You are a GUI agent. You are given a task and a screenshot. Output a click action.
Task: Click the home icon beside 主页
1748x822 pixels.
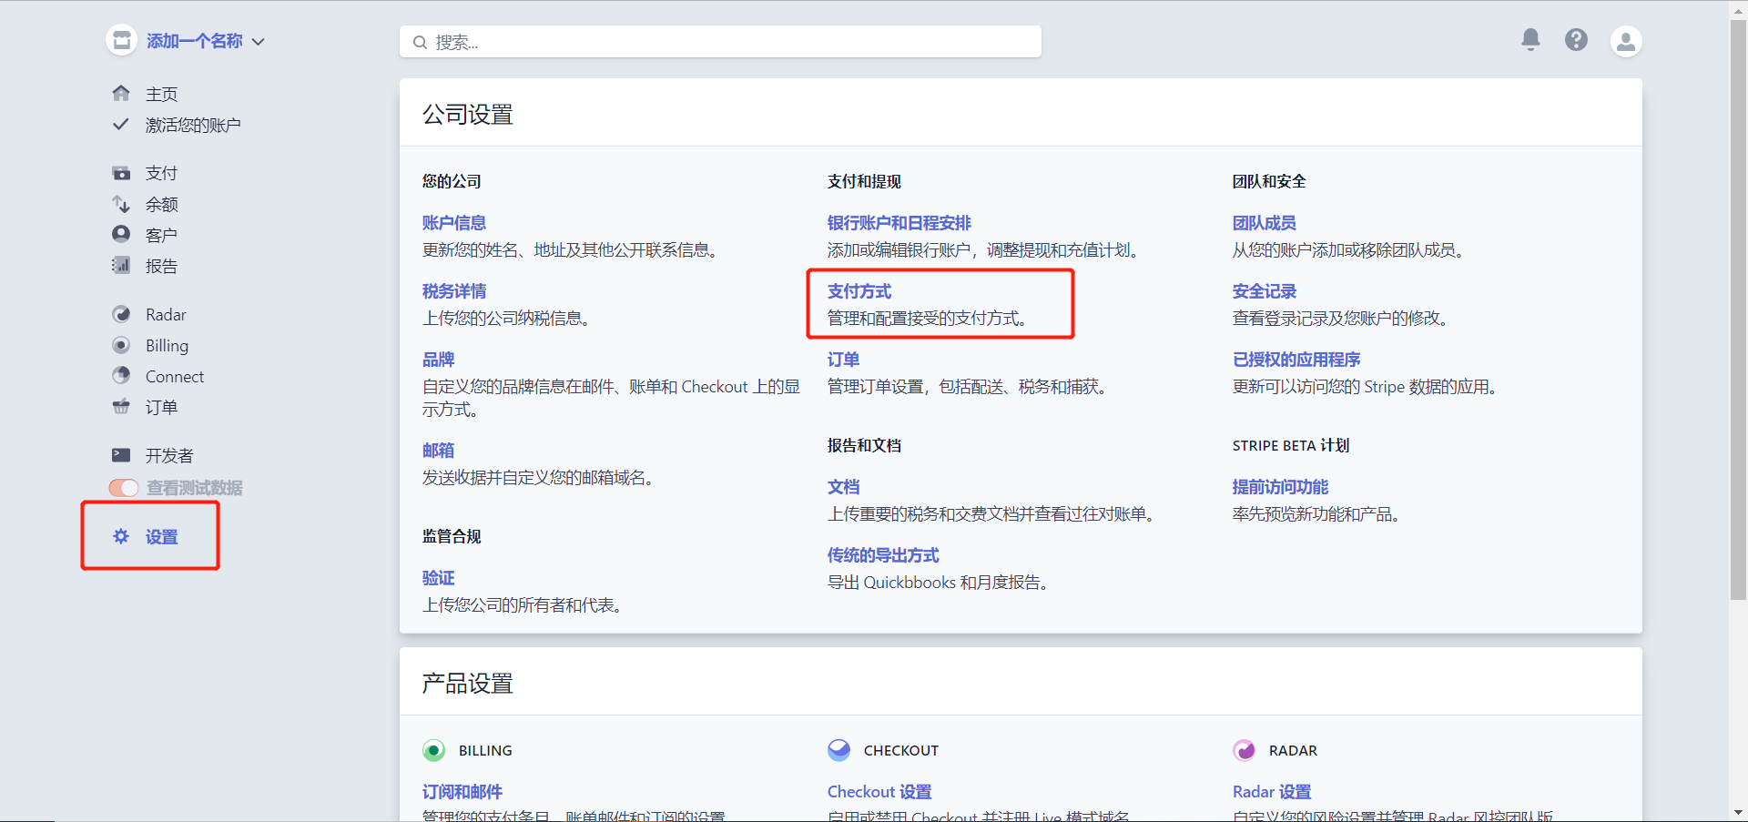tap(121, 93)
